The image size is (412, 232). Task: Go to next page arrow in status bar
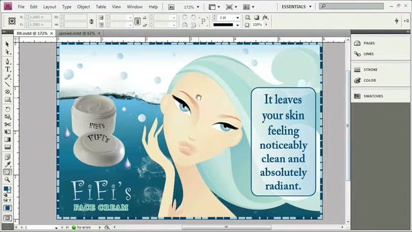[x=62, y=227]
